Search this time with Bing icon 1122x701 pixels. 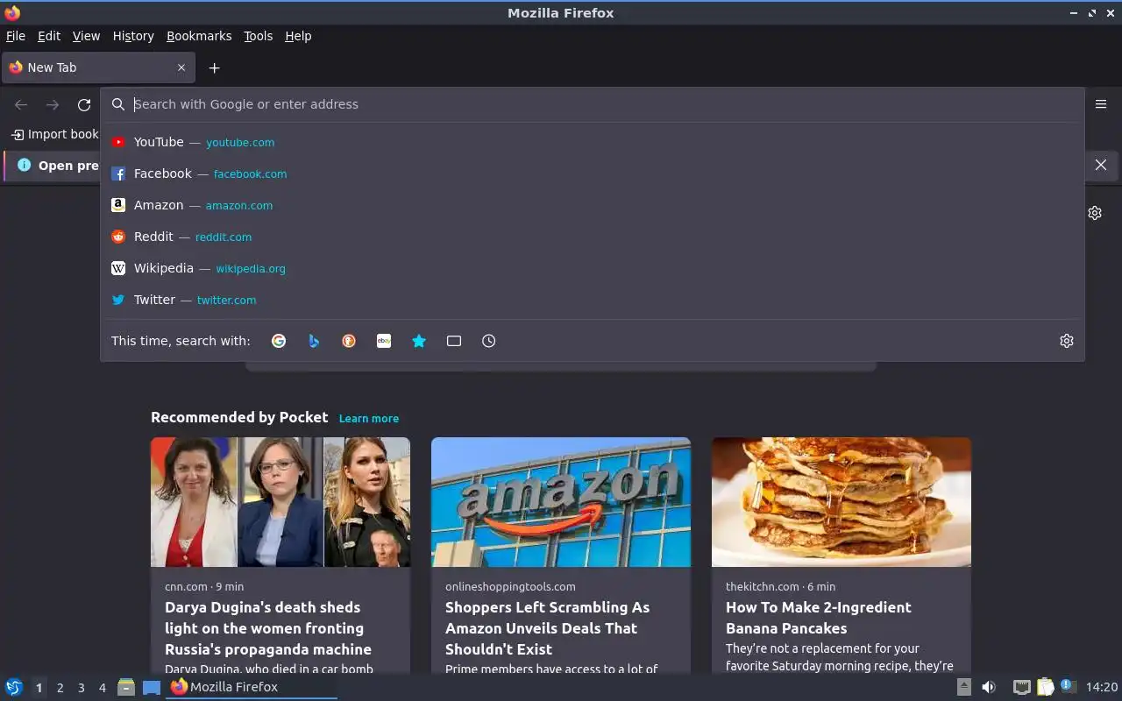pyautogui.click(x=314, y=341)
